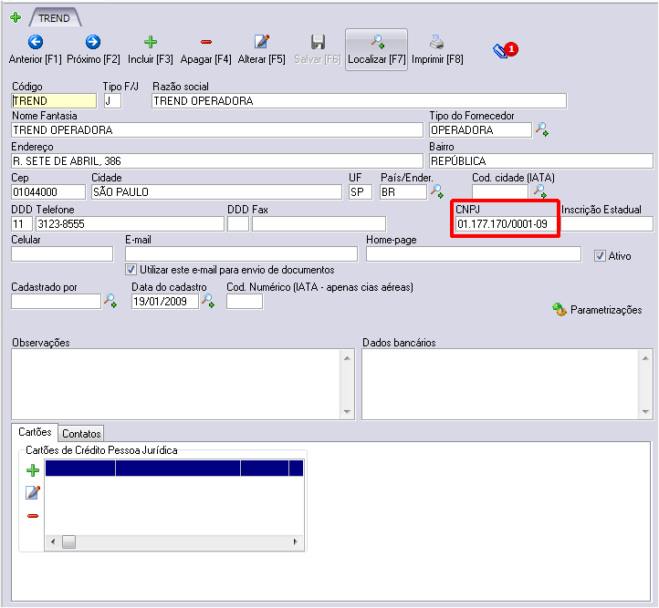The height and width of the screenshot is (608, 659).
Task: Click Observações scrollbar down arrow
Action: pos(347,412)
